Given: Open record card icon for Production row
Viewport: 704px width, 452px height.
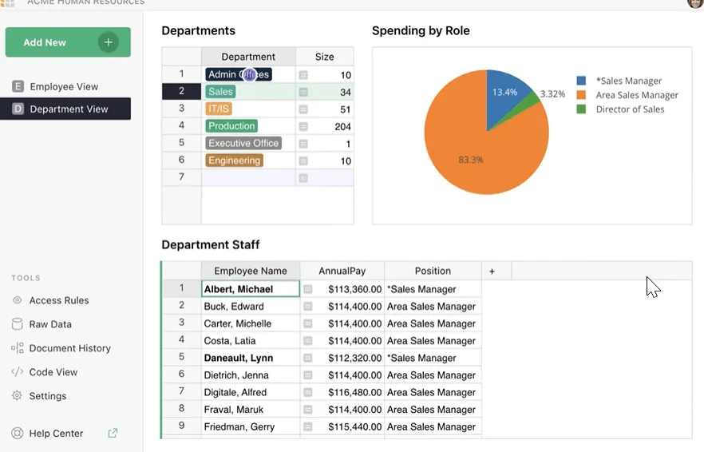Looking at the screenshot, I should point(303,126).
